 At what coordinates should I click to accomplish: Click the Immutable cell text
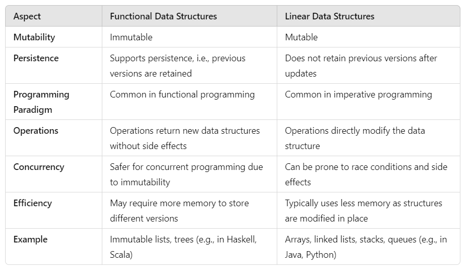tap(131, 37)
